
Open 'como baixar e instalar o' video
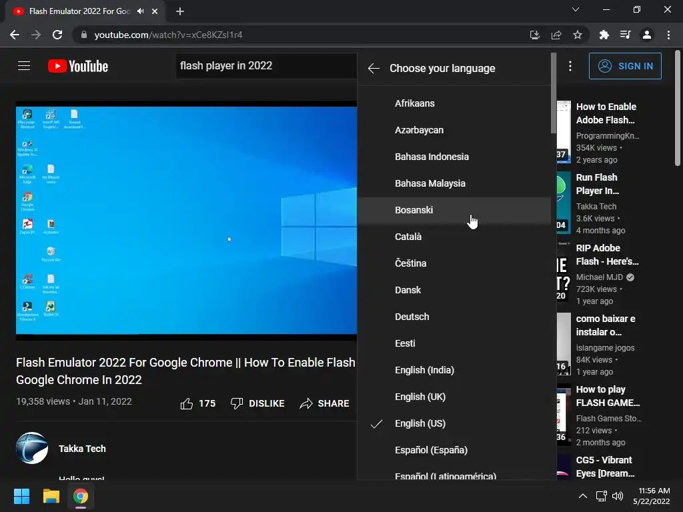tap(606, 325)
